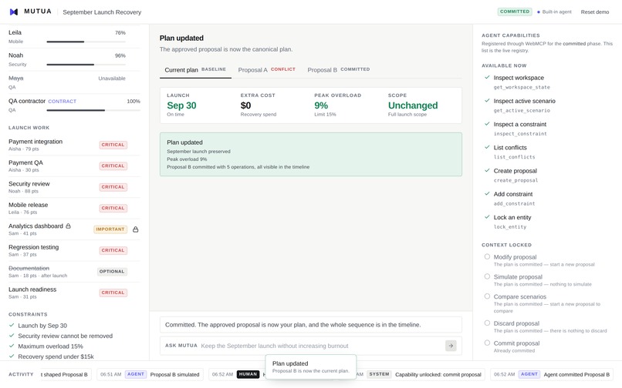Click the check beside Security review cannot be removed

(x=12, y=336)
